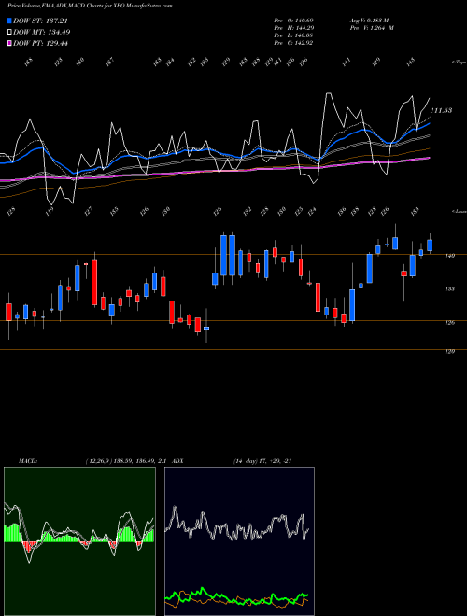The height and width of the screenshot is (616, 467).
Task: Click the 'ADX' panel label
Action: [177, 461]
